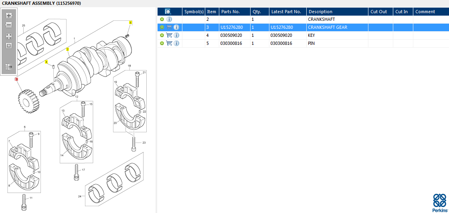Select the PIN description cell
Viewport: 449px width, 213px height.
point(337,44)
